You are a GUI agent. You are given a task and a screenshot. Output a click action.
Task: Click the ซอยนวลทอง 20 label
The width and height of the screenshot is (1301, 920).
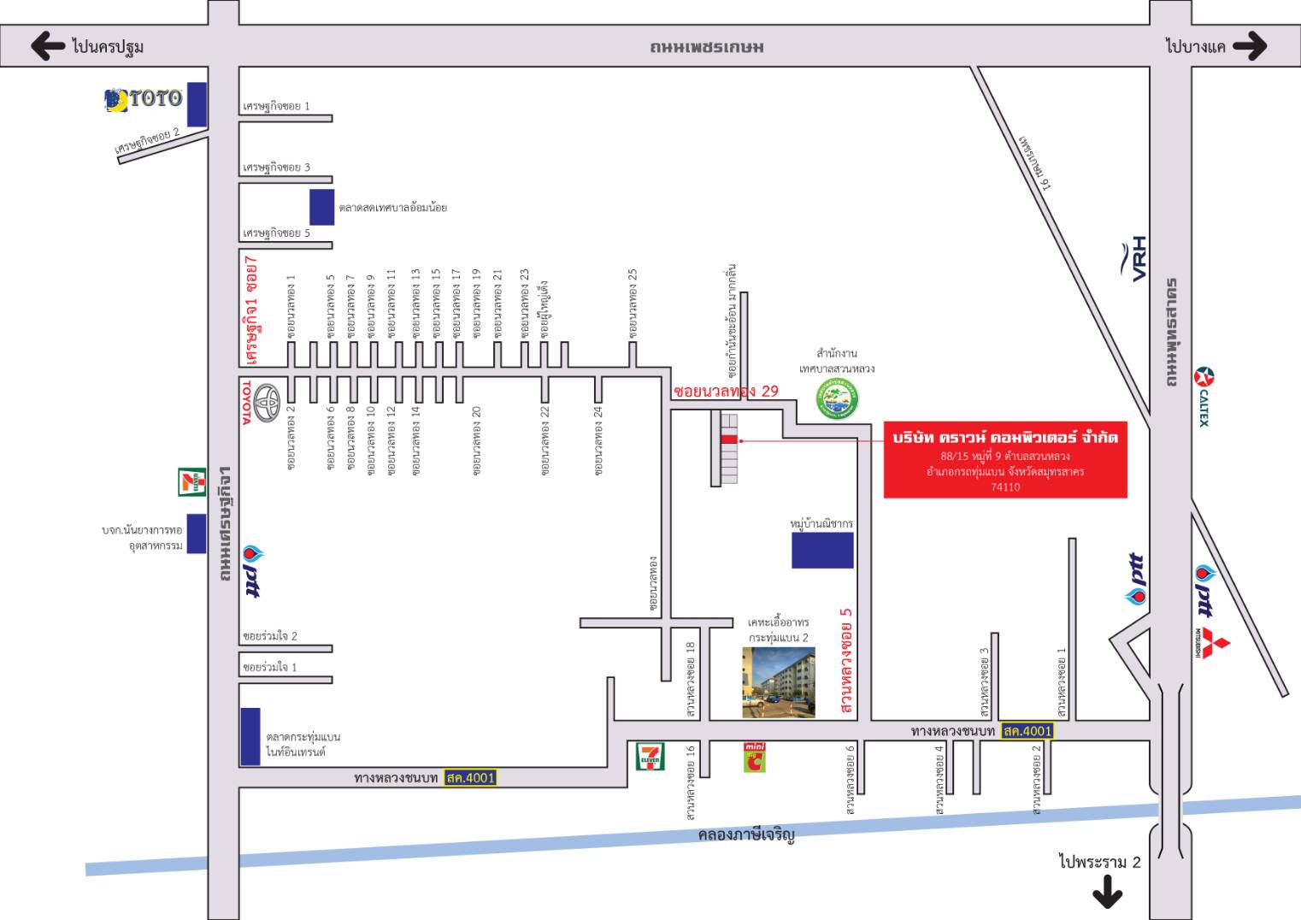click(476, 439)
